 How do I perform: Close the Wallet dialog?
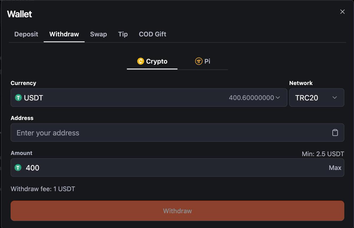pos(342,12)
